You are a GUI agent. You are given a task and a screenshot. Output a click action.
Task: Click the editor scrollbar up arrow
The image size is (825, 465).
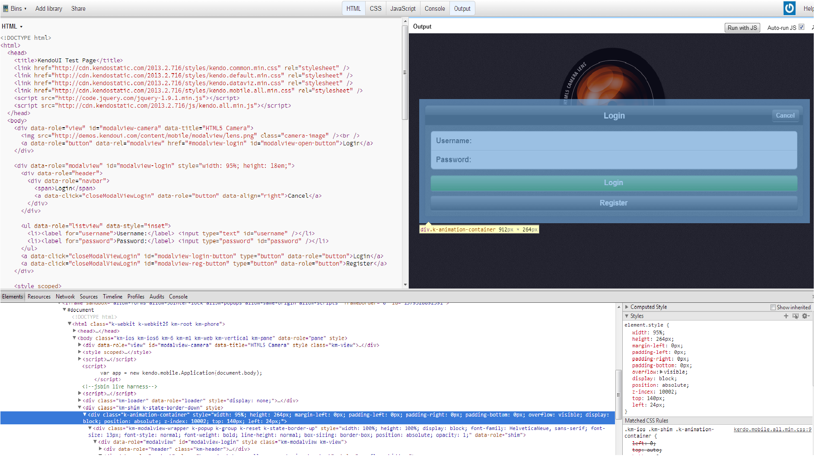(x=405, y=21)
